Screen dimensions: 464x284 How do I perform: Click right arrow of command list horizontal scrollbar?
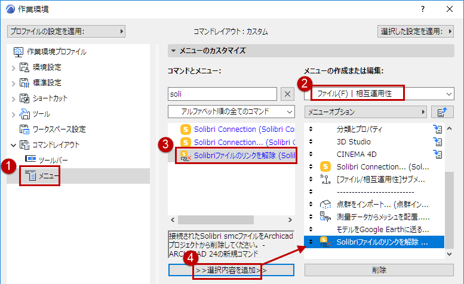point(290,220)
